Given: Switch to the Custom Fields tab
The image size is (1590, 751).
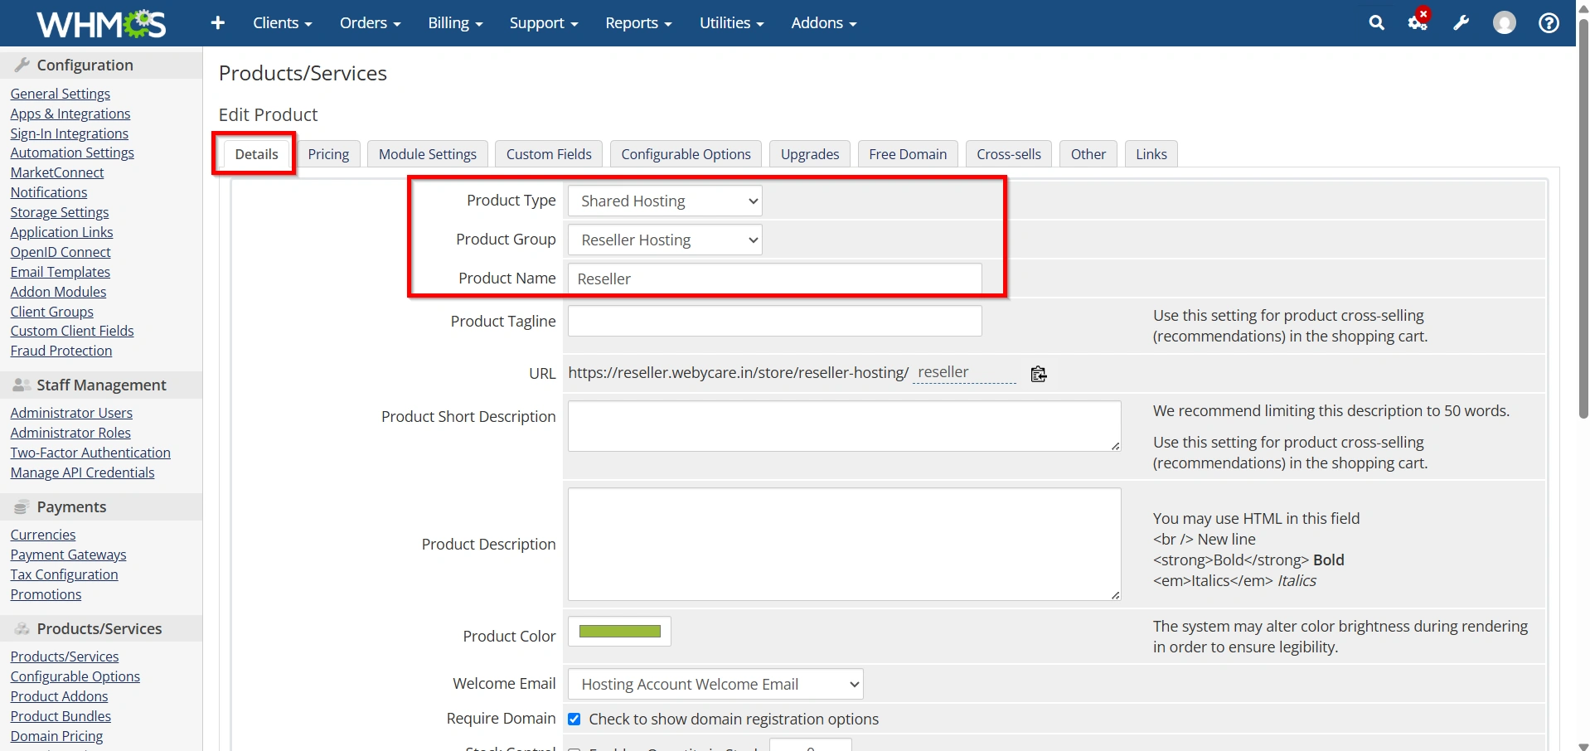Looking at the screenshot, I should (549, 154).
